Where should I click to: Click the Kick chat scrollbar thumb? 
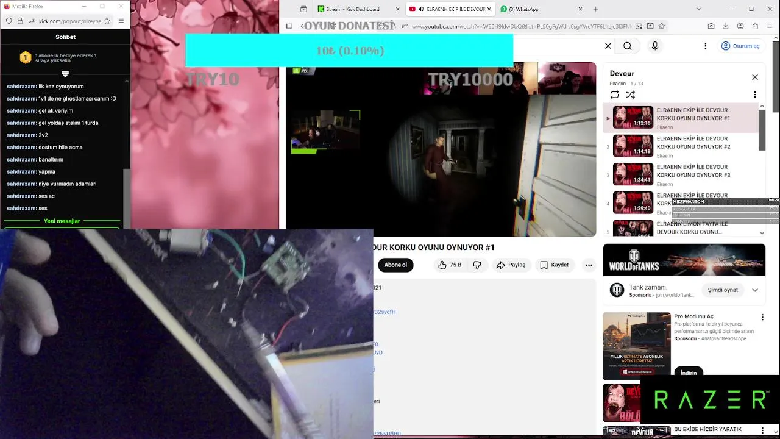point(127,198)
